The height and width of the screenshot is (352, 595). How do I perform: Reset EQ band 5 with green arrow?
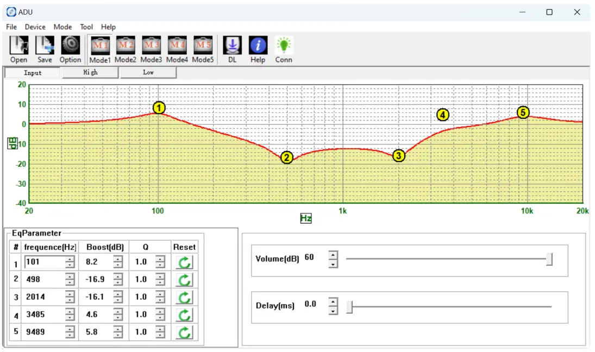tap(184, 332)
